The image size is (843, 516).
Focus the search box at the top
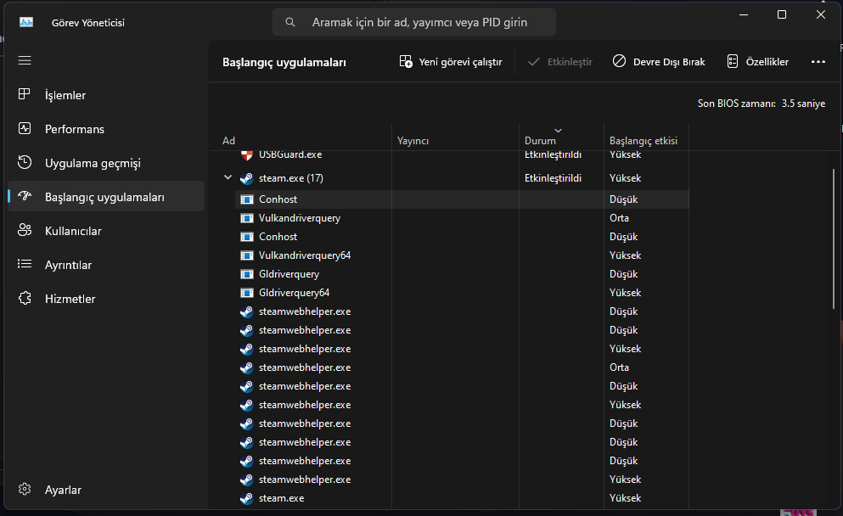[414, 23]
